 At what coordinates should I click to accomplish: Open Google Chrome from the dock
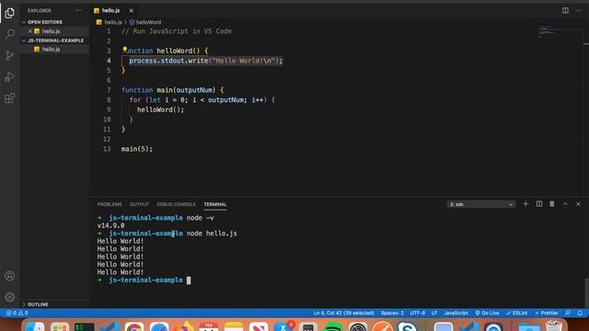(134, 326)
